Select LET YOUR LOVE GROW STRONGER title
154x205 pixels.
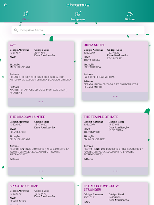[101, 188]
